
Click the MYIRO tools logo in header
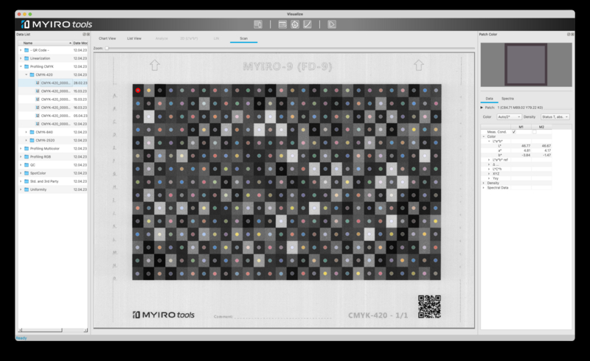pos(57,24)
